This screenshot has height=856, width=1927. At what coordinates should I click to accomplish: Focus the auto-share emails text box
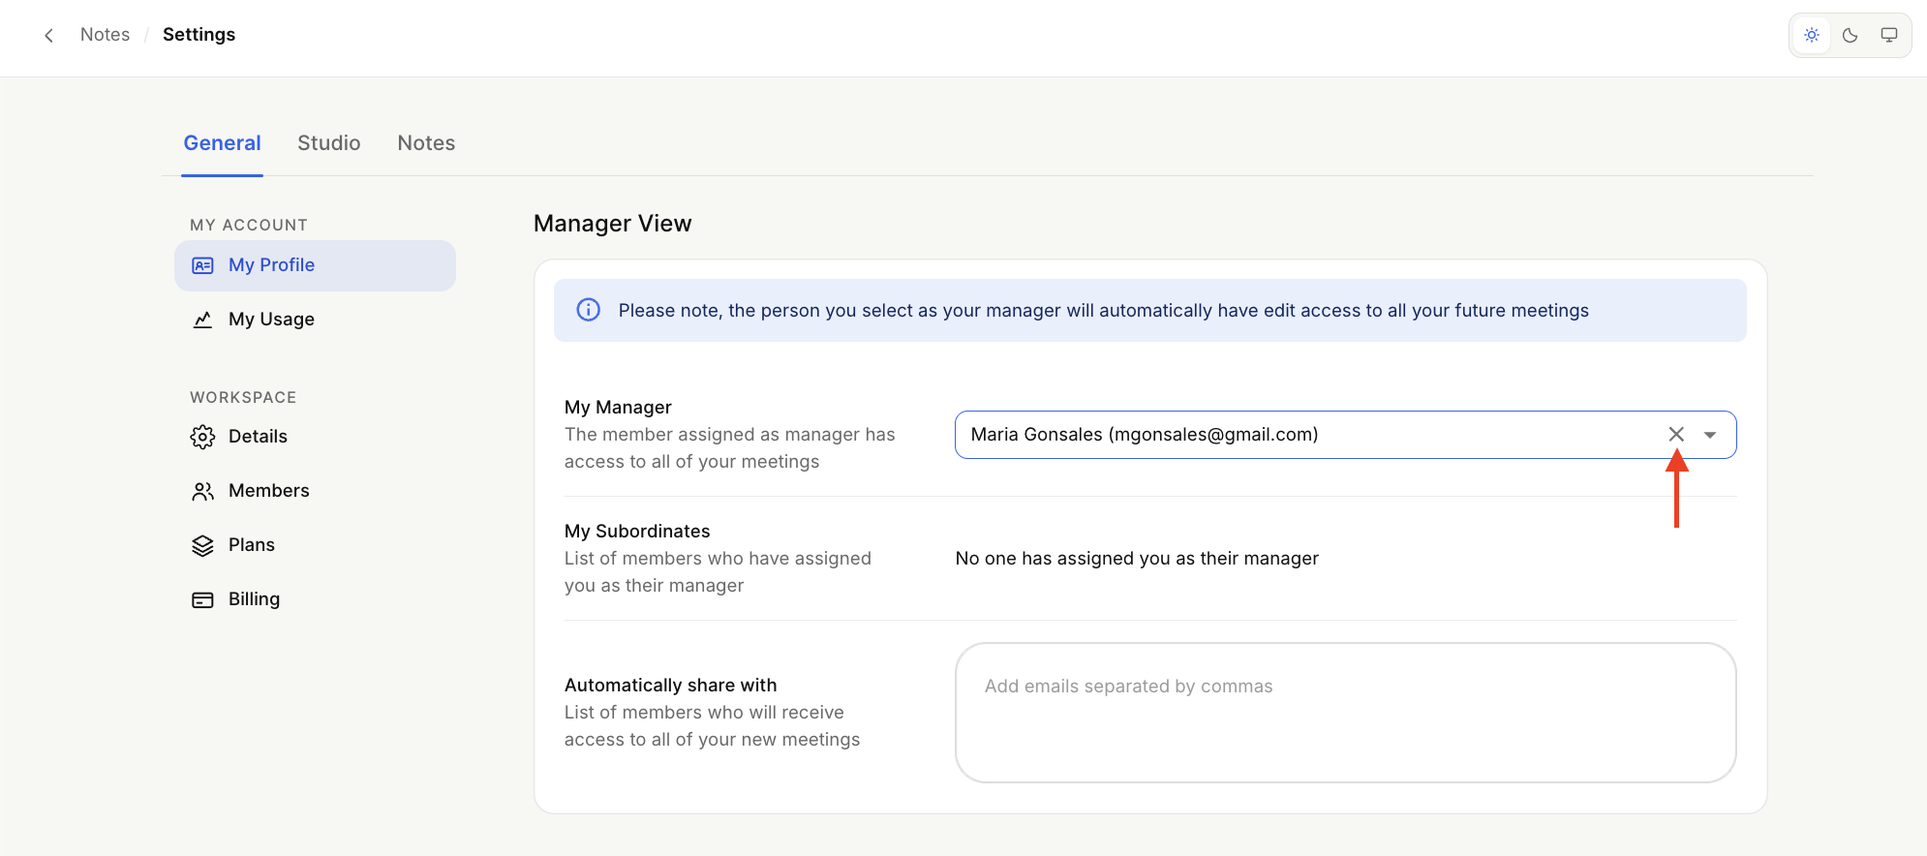[1345, 713]
